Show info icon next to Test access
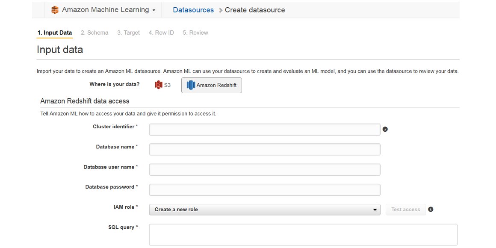Image resolution: width=496 pixels, height=248 pixels. tap(431, 210)
